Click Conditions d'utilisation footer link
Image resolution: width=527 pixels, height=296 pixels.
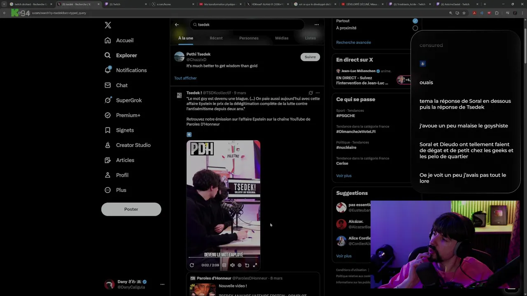coord(351,270)
